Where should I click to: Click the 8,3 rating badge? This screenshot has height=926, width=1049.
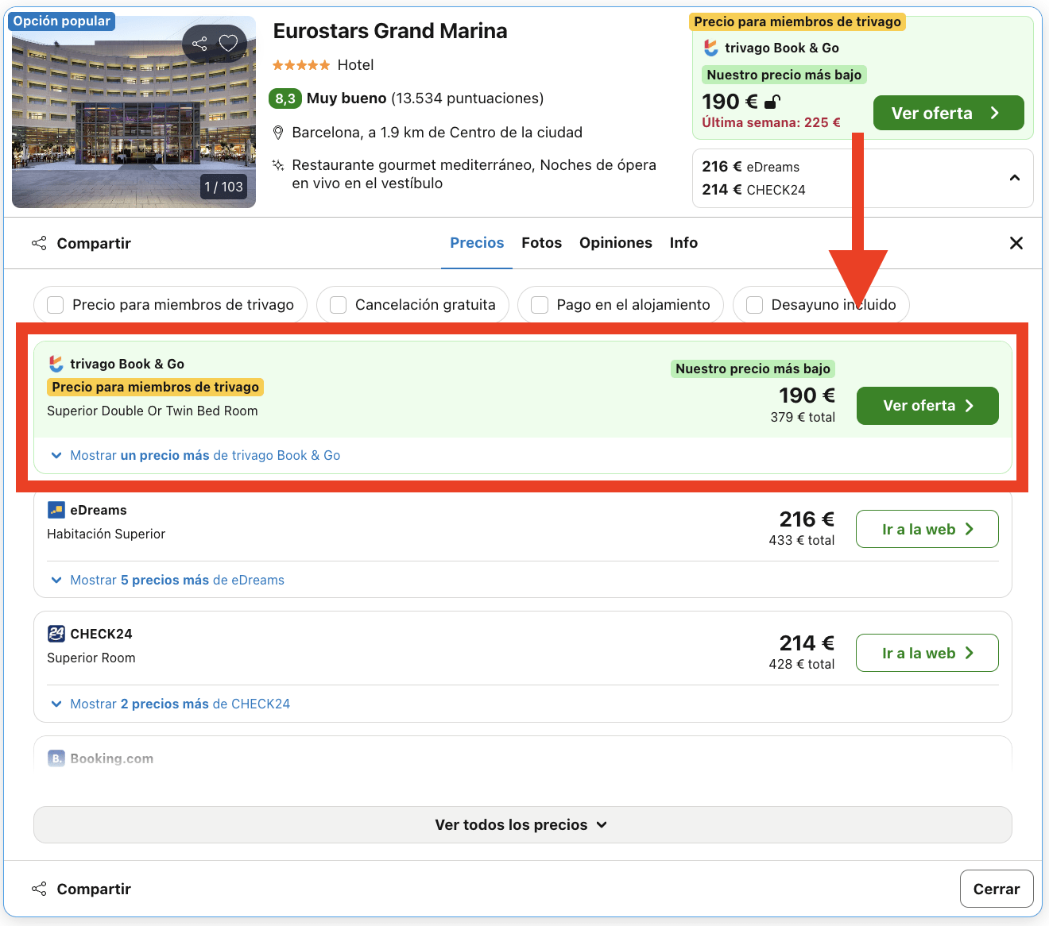click(285, 98)
